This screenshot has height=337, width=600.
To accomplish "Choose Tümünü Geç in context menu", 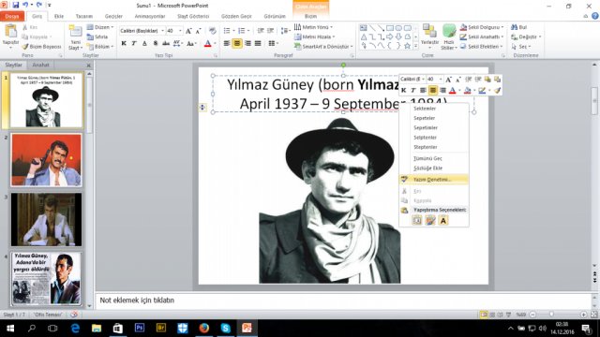I will [433, 158].
